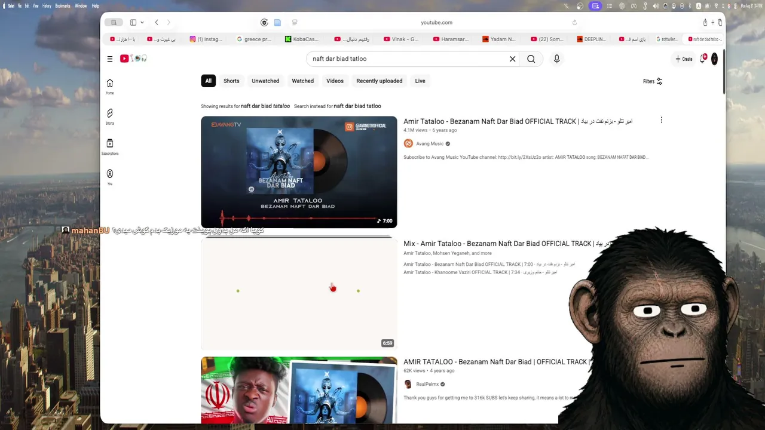
Task: Switch to the Instagram tab
Action: coord(206,39)
